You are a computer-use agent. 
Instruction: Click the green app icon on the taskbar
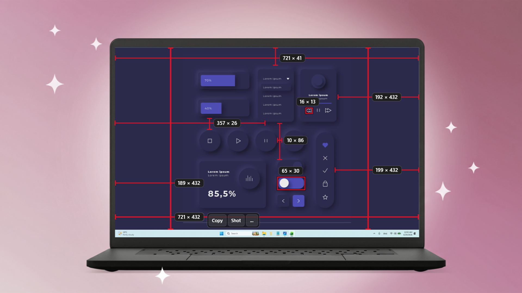[292, 234]
